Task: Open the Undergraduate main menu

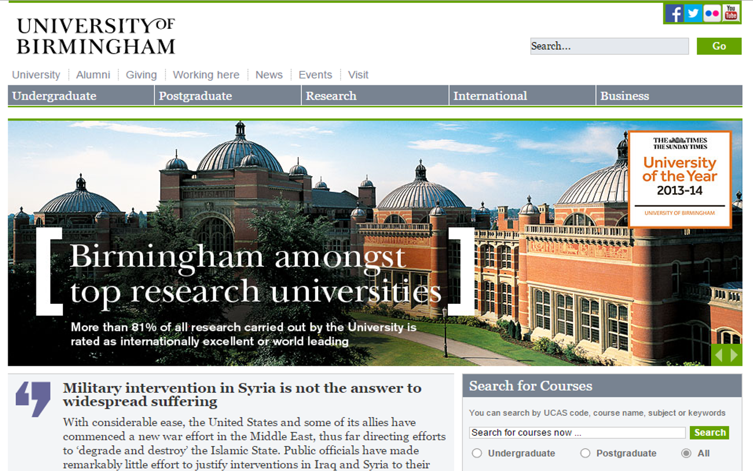Action: (81, 96)
